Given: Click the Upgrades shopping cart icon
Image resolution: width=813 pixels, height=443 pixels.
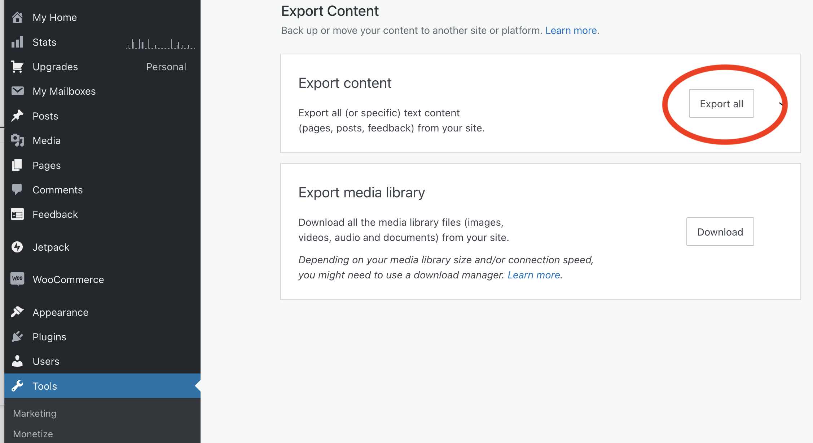Looking at the screenshot, I should tap(17, 67).
